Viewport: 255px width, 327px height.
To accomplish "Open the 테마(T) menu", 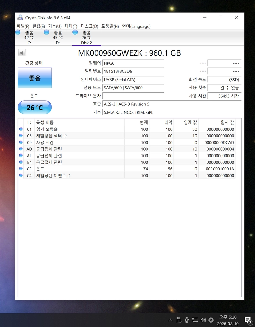I will [x=71, y=26].
